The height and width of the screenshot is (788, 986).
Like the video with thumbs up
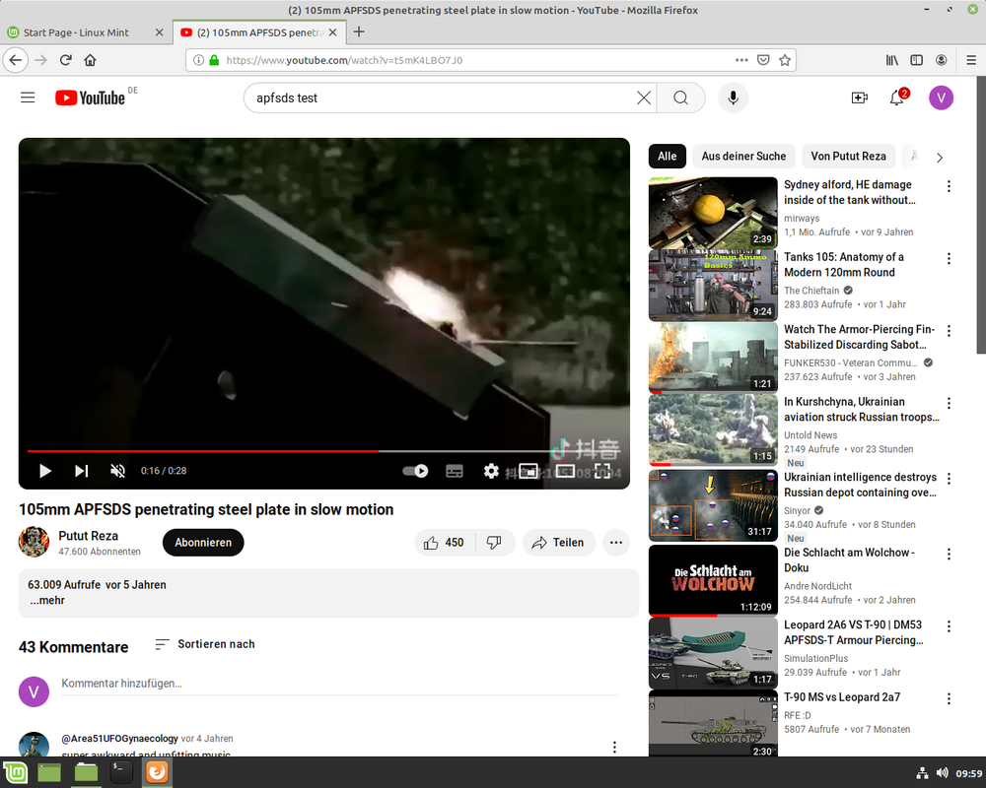(444, 543)
